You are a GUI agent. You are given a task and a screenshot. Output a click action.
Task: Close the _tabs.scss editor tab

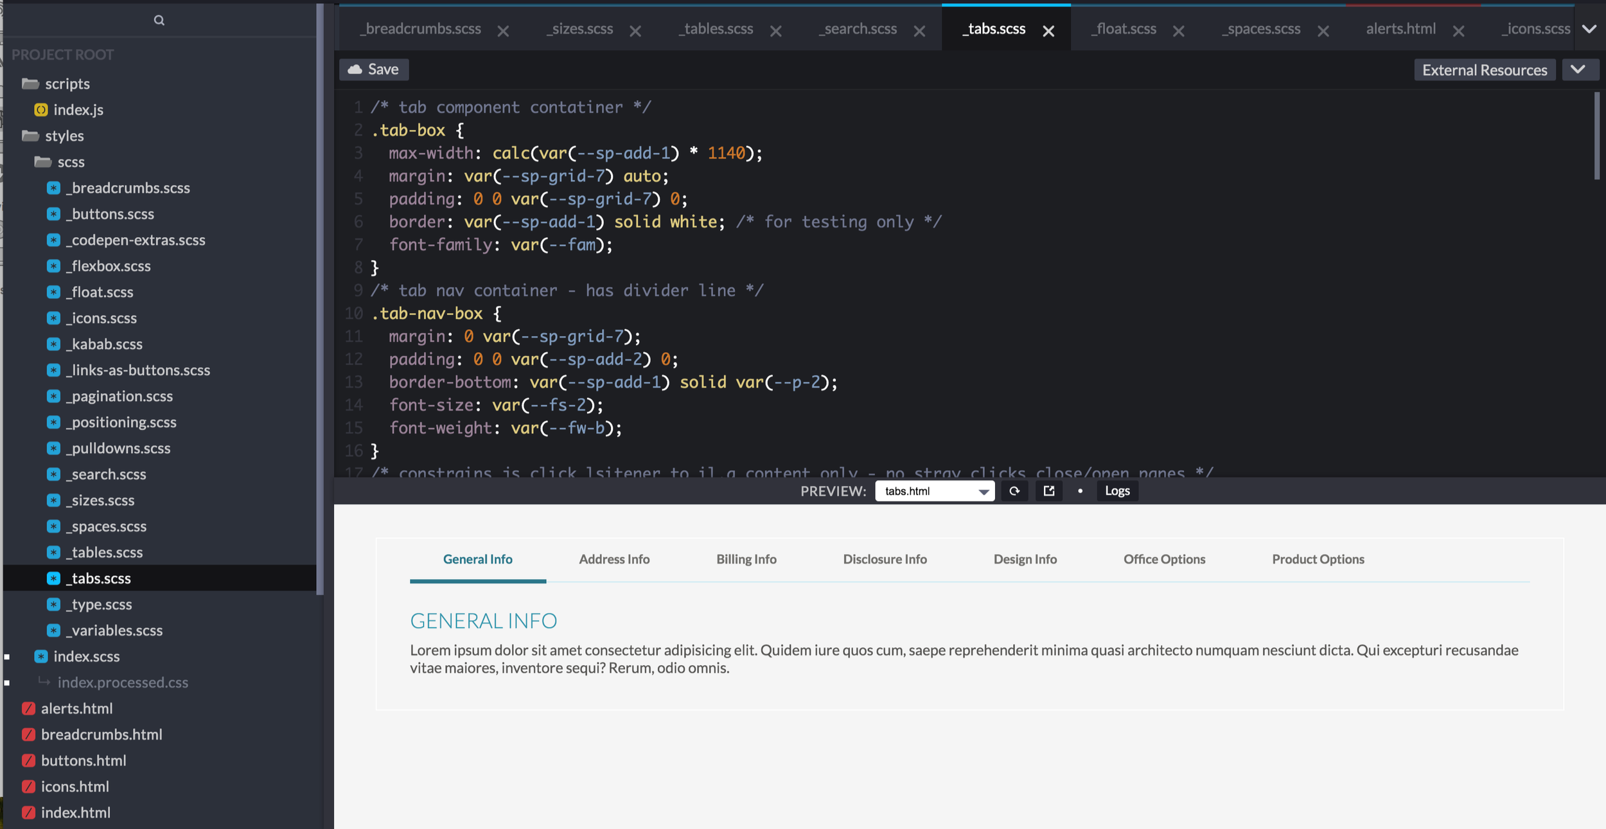pyautogui.click(x=1048, y=31)
